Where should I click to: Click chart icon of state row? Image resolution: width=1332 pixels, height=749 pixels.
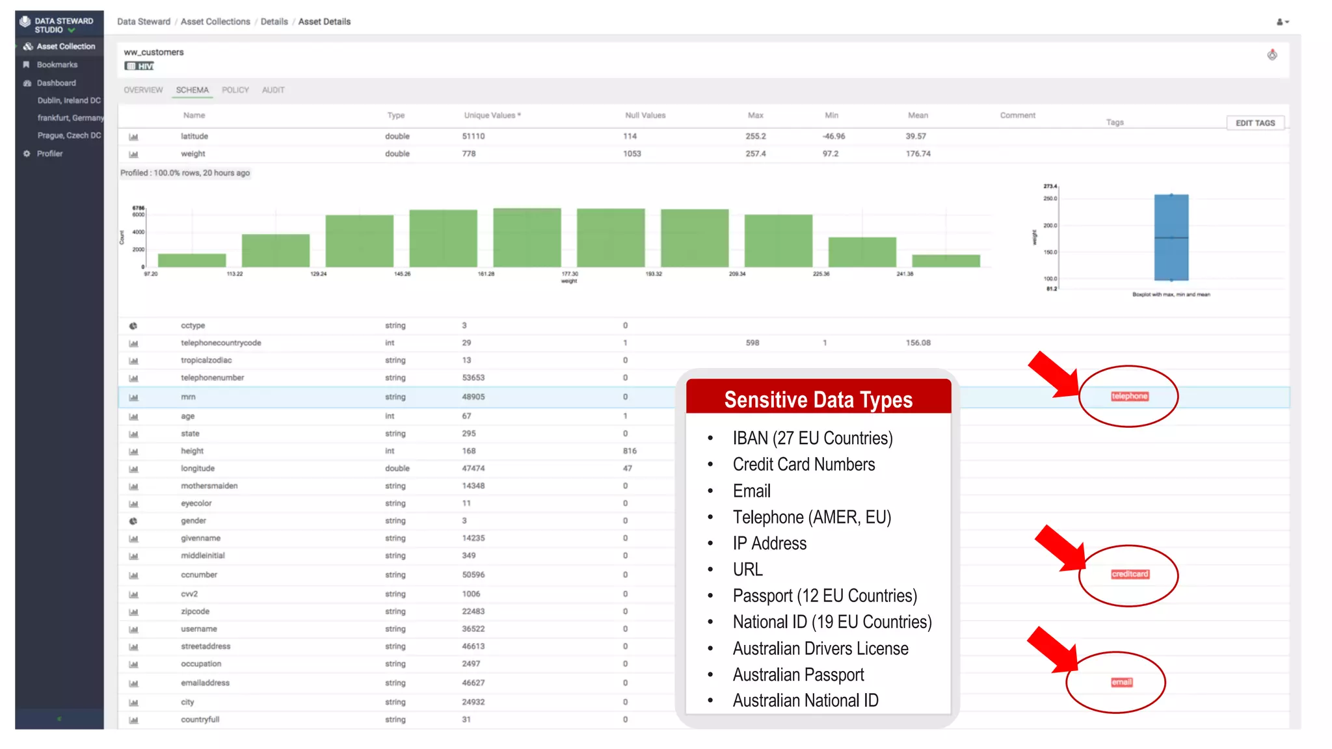pos(133,434)
